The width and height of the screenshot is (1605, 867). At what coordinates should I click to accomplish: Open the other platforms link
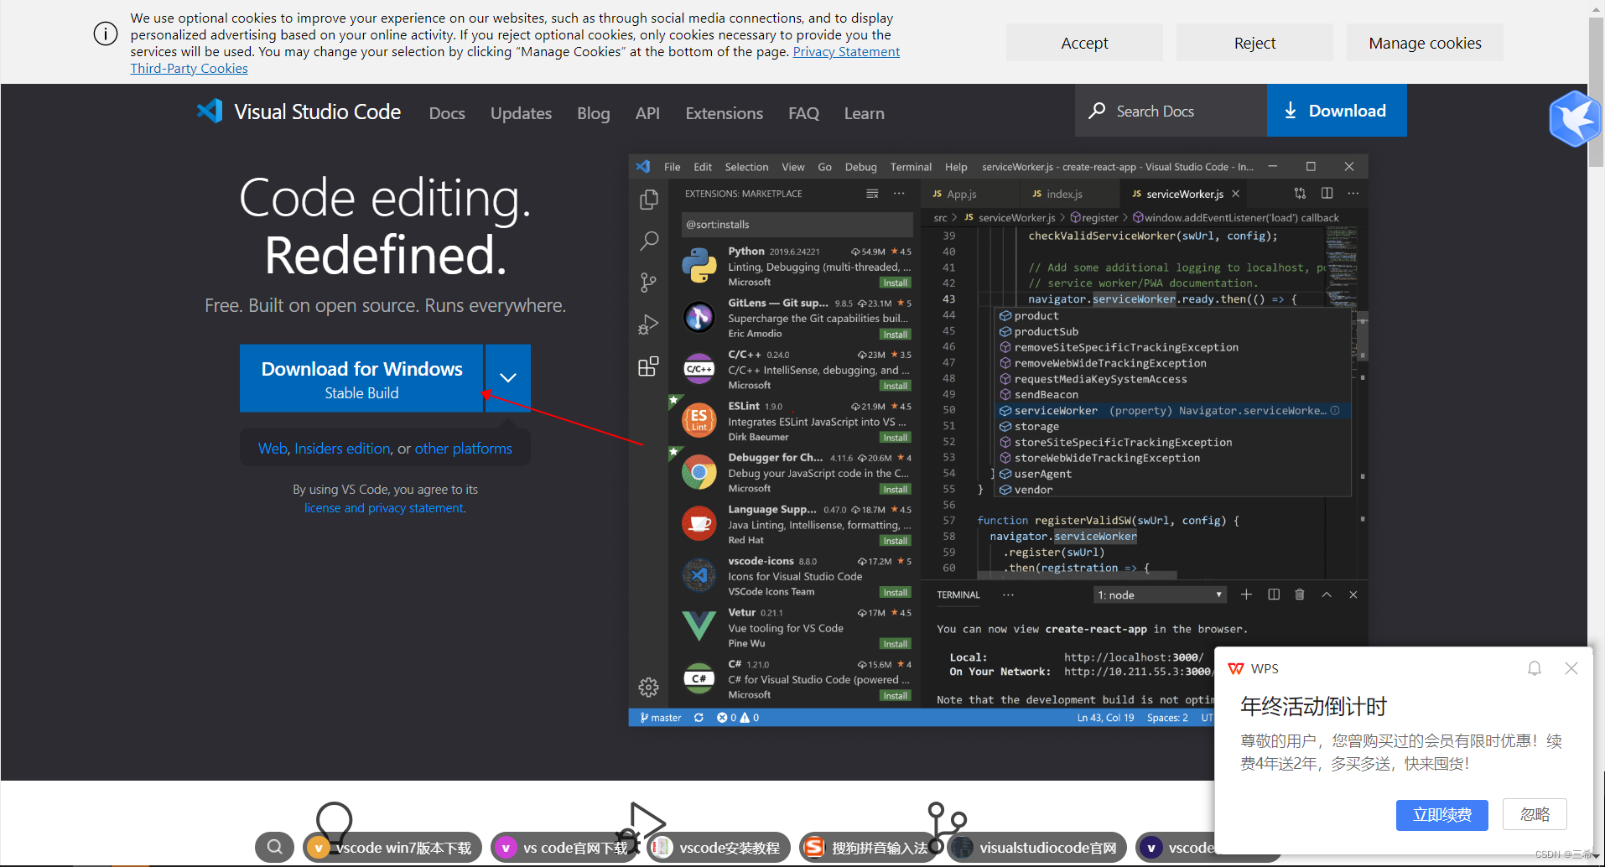pos(463,449)
